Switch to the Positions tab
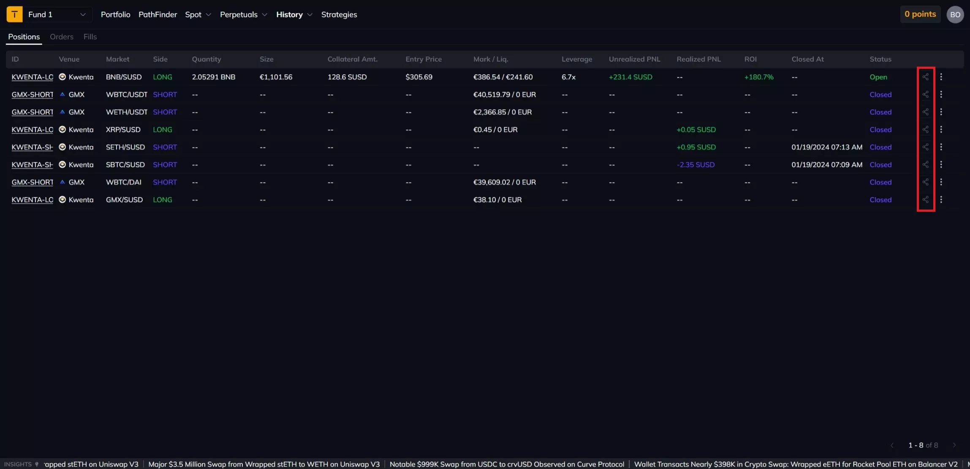 click(x=24, y=37)
